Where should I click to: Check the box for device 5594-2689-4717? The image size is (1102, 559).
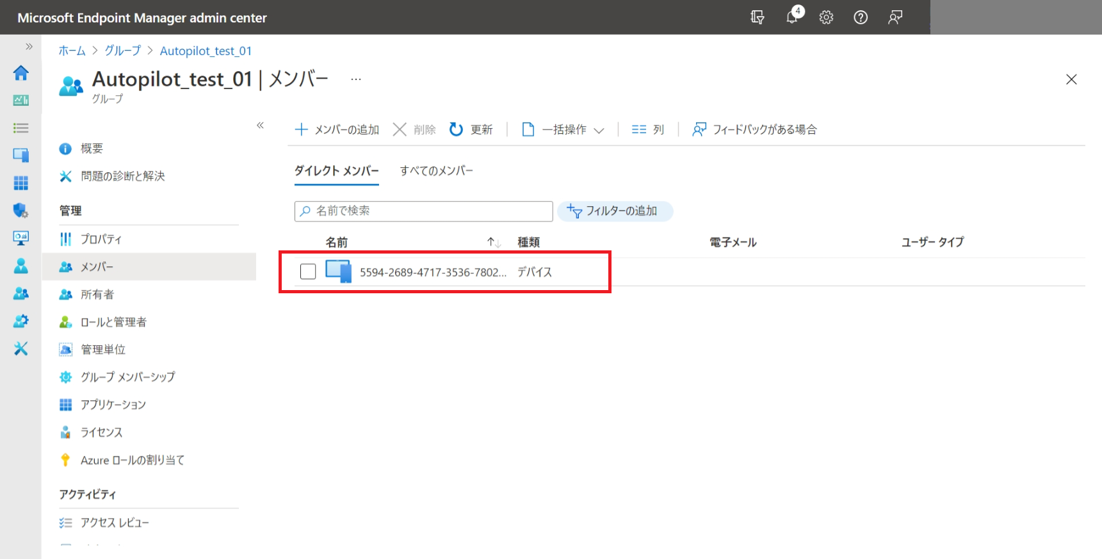[308, 271]
